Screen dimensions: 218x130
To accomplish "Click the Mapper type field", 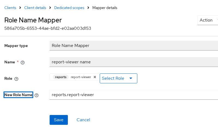I will coord(134,46).
